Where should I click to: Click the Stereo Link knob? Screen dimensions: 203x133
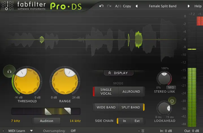coord(164,78)
